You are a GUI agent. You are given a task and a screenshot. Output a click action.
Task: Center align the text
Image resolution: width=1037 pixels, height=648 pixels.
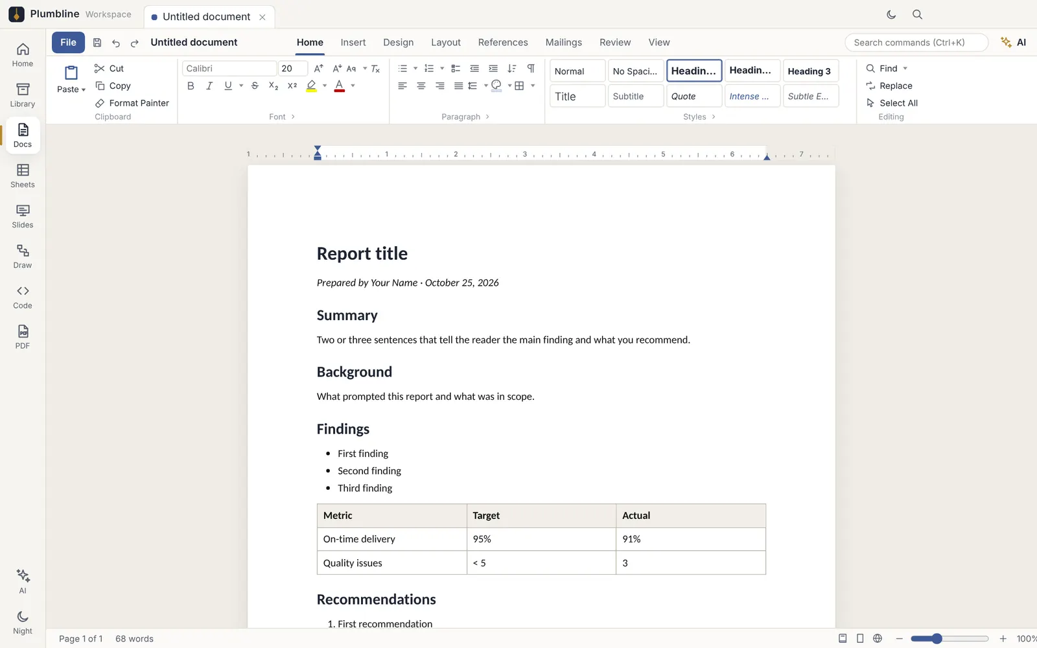[421, 86]
